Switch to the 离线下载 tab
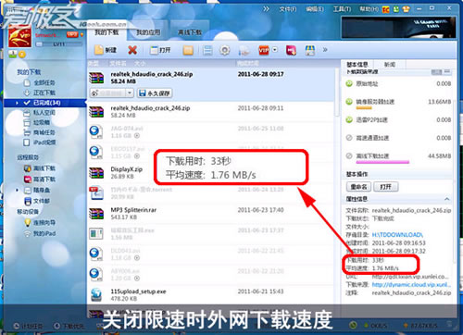 (x=190, y=32)
